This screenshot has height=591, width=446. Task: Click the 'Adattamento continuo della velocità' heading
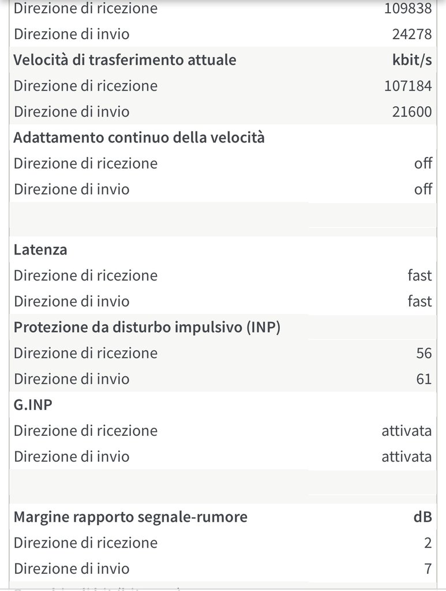(x=138, y=138)
